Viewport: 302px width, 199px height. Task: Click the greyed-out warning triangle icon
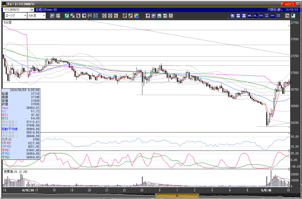[171, 16]
